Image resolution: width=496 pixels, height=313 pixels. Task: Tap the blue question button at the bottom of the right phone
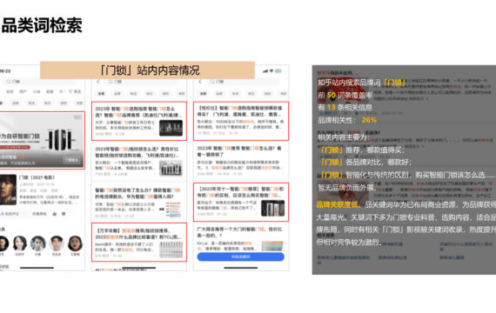click(240, 256)
